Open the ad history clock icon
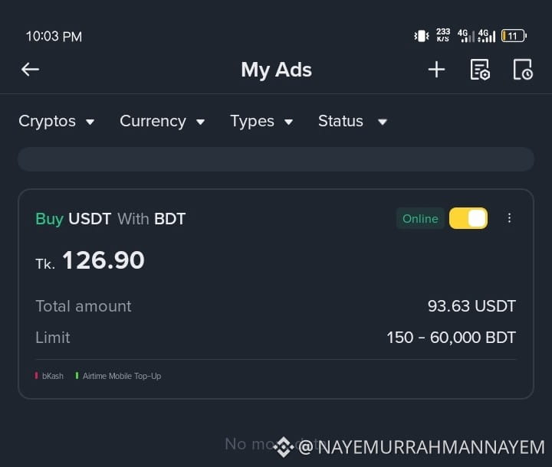This screenshot has height=467, width=552. [x=523, y=70]
